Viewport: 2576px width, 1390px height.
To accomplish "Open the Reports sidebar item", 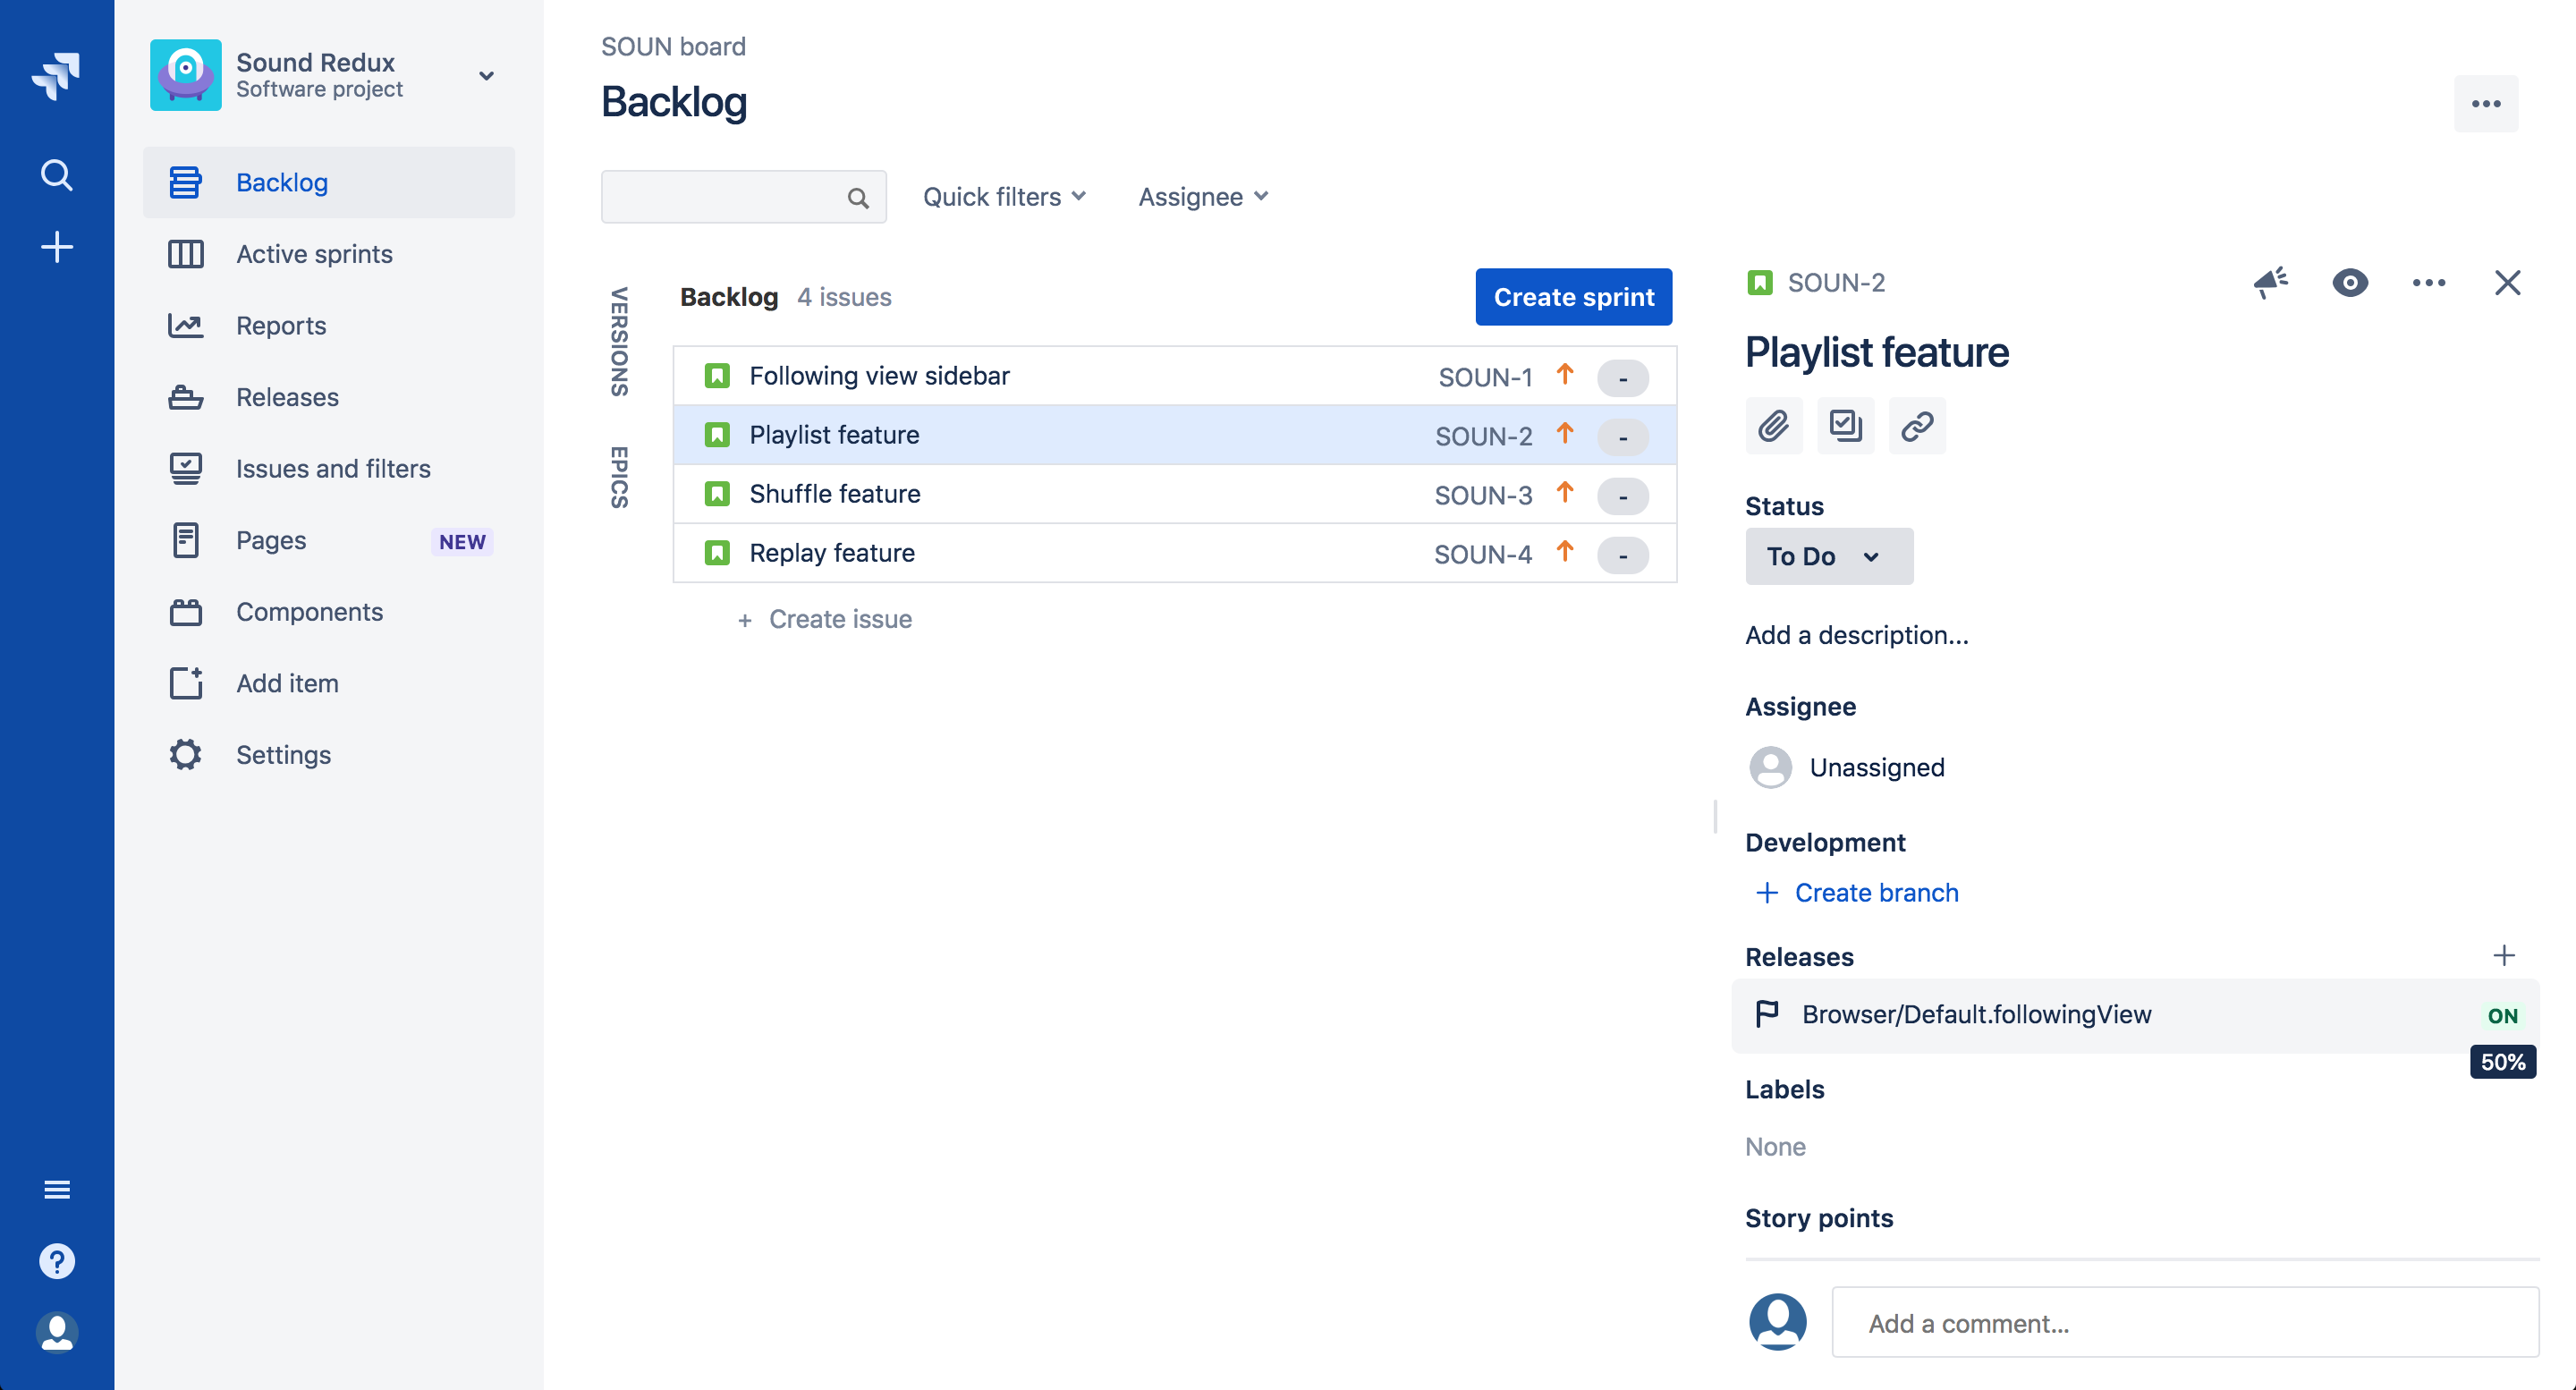I will coord(281,326).
